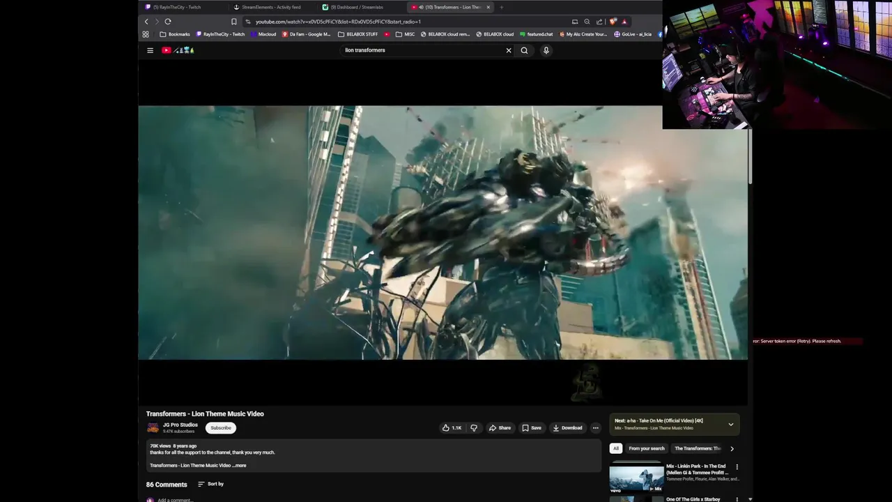
Task: Click the share page icon in address bar
Action: coord(599,22)
